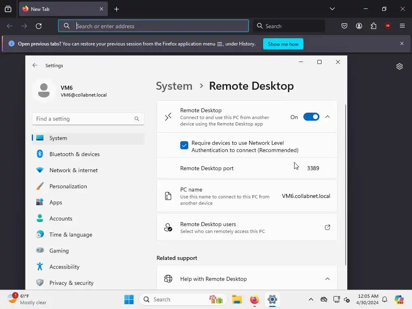Open Firefox View icon at top left
This screenshot has width=412, height=309.
click(x=8, y=9)
